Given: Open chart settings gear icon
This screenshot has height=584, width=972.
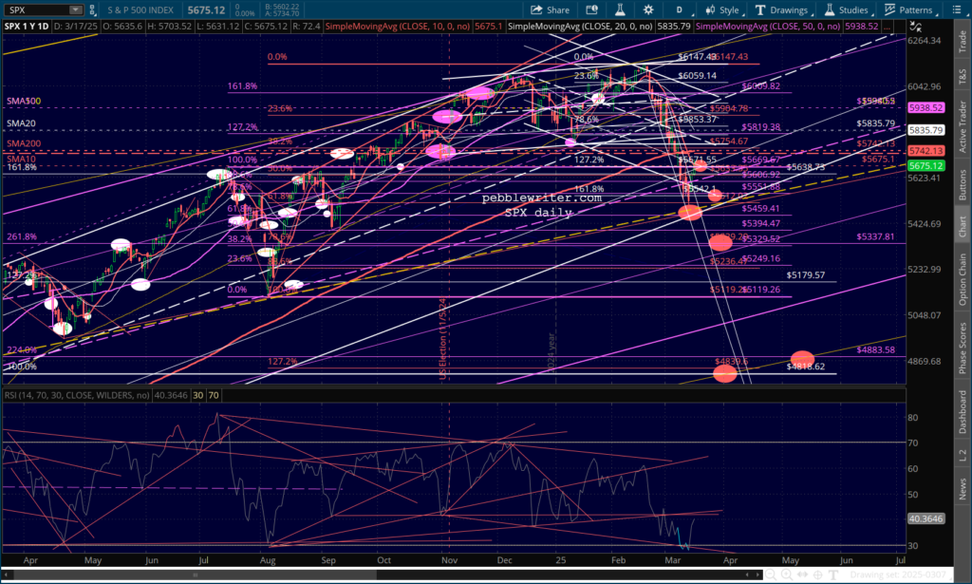Looking at the screenshot, I should [649, 9].
